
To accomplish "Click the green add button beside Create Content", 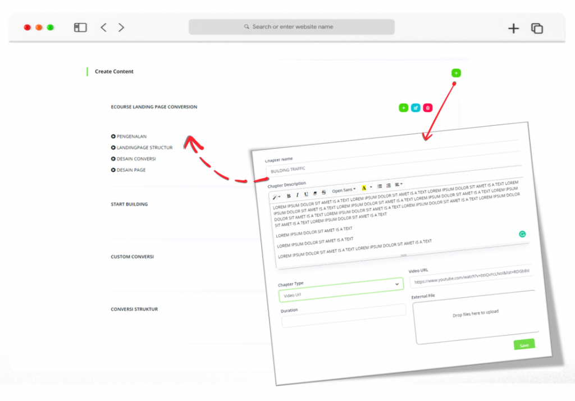I will pyautogui.click(x=456, y=73).
